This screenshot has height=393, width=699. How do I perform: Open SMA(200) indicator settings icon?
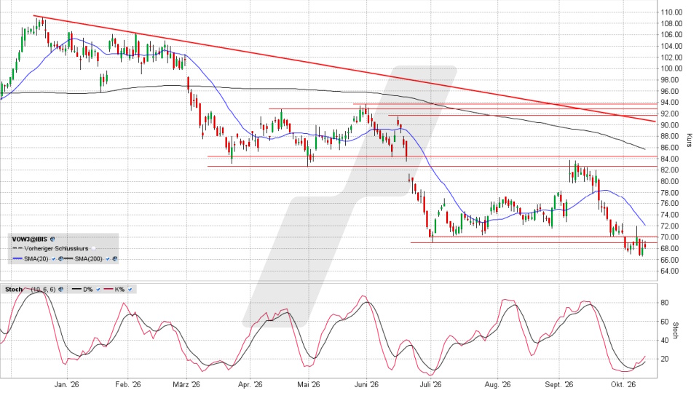coord(115,259)
